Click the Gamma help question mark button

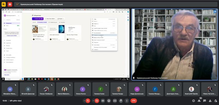pos(123,75)
